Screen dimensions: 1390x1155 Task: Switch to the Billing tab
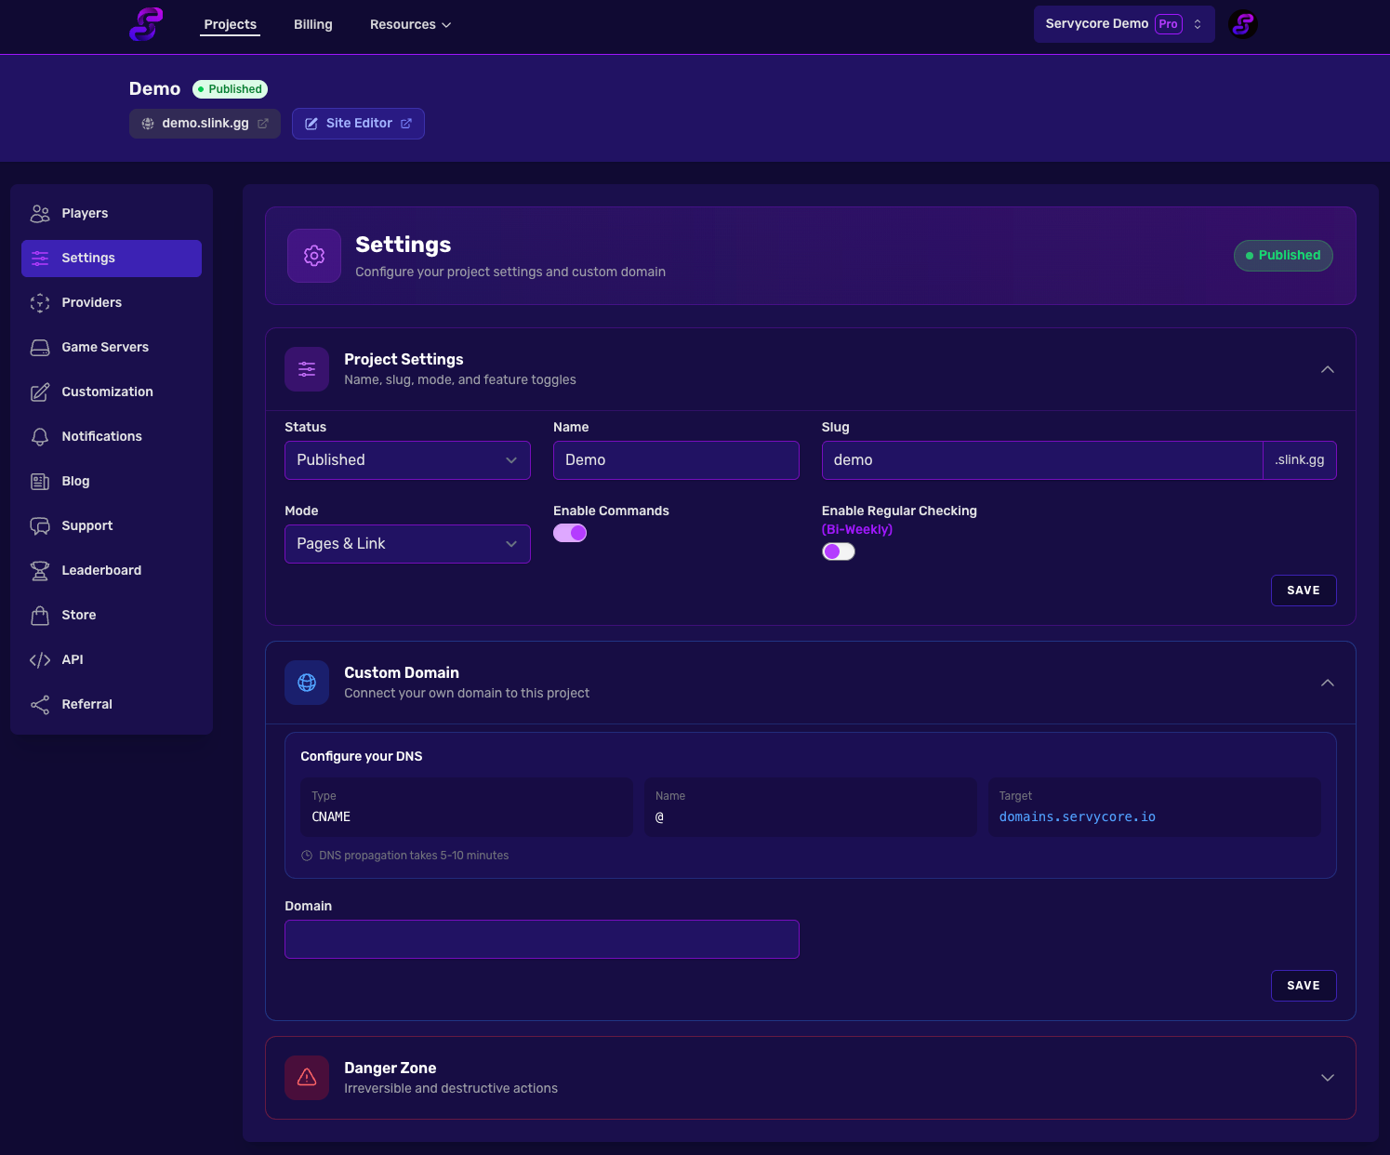click(312, 24)
